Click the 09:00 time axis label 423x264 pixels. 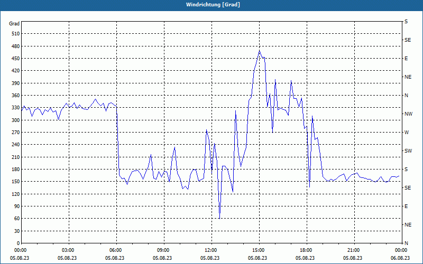pyautogui.click(x=163, y=250)
